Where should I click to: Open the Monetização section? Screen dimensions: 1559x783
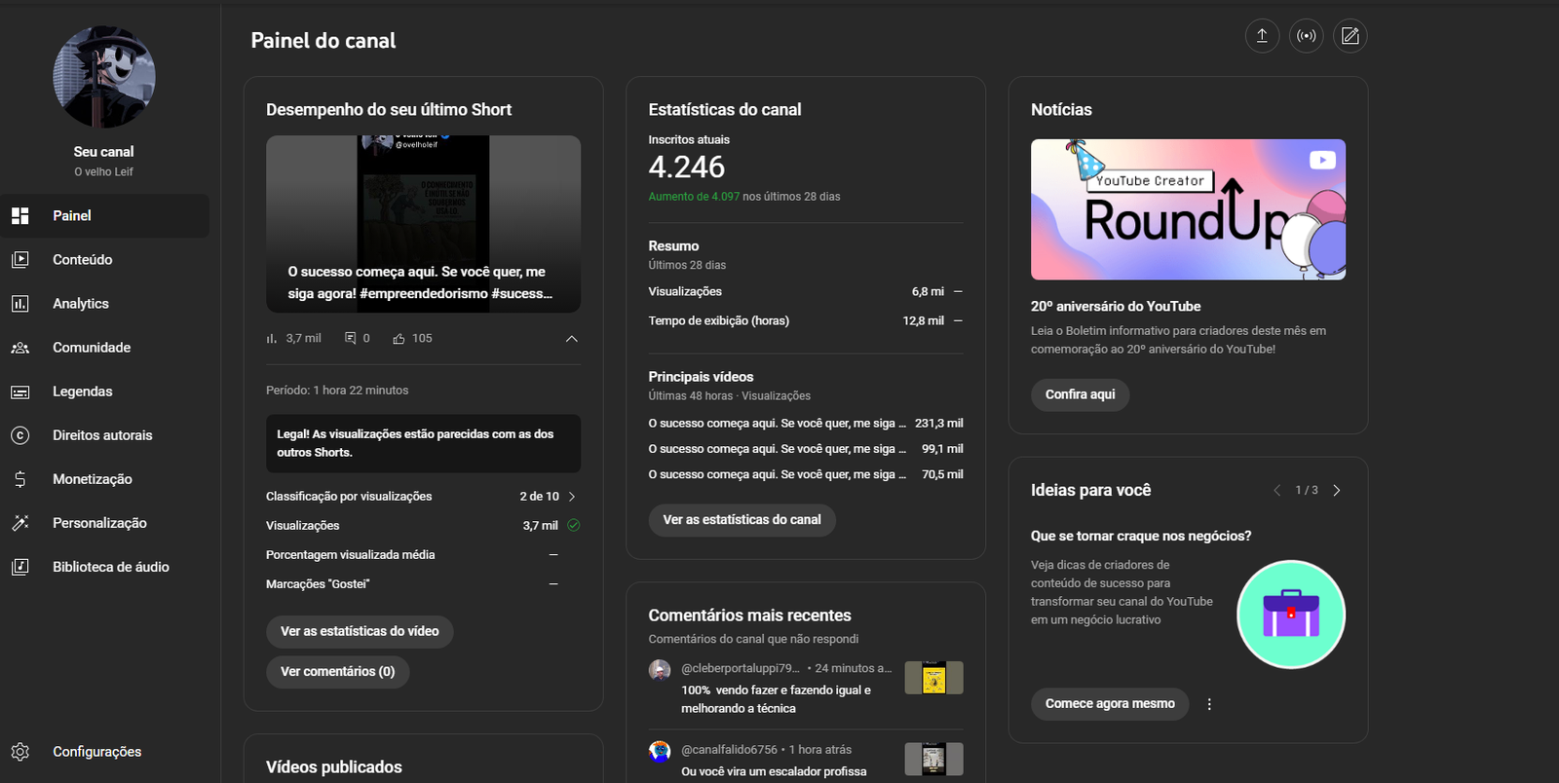pyautogui.click(x=104, y=479)
